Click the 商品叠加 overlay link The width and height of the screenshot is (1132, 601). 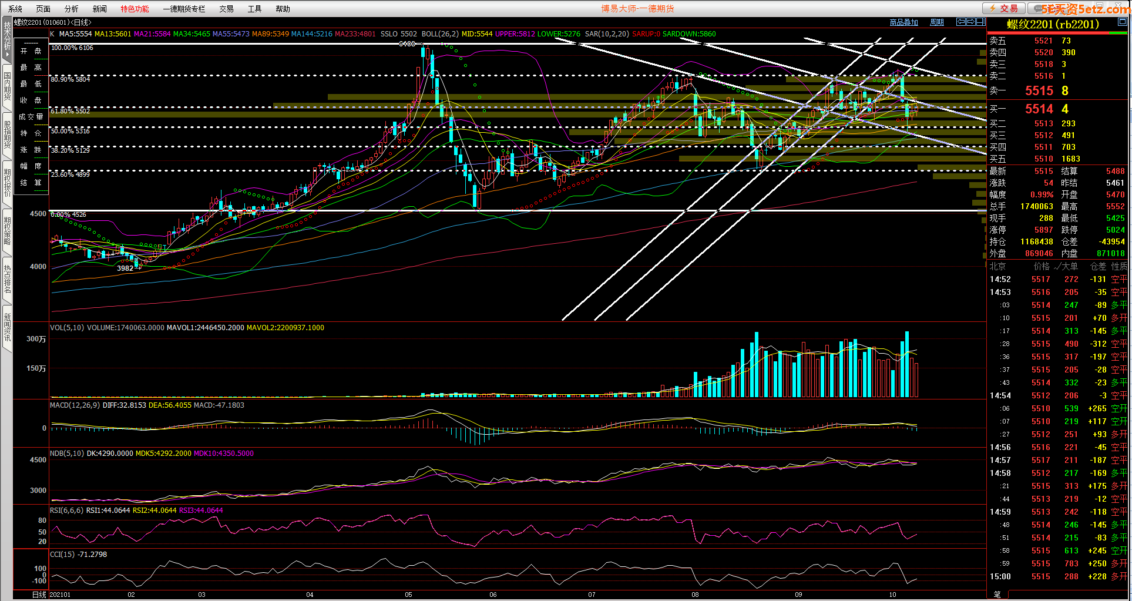click(x=903, y=22)
